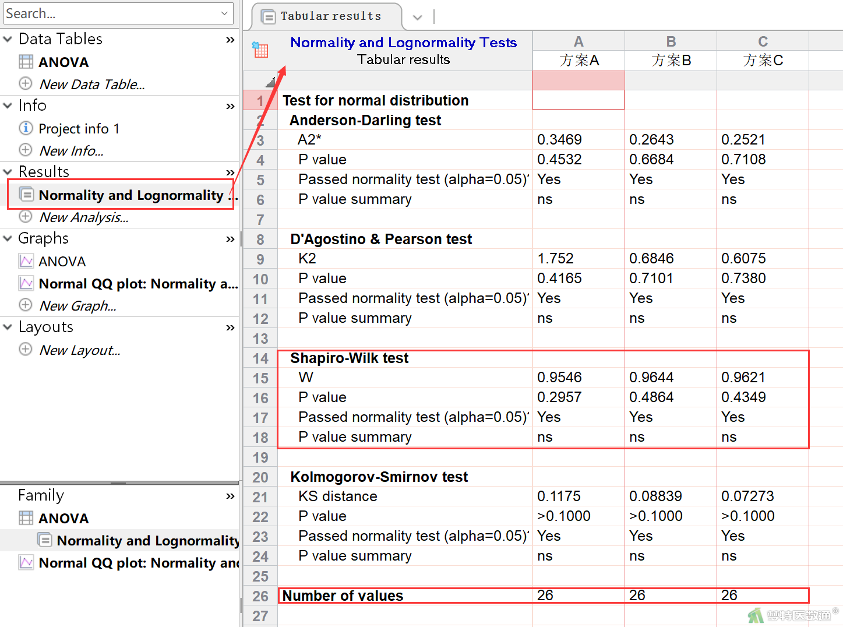
Task: Click the Shapiro-Wilk test row label
Action: 349,358
